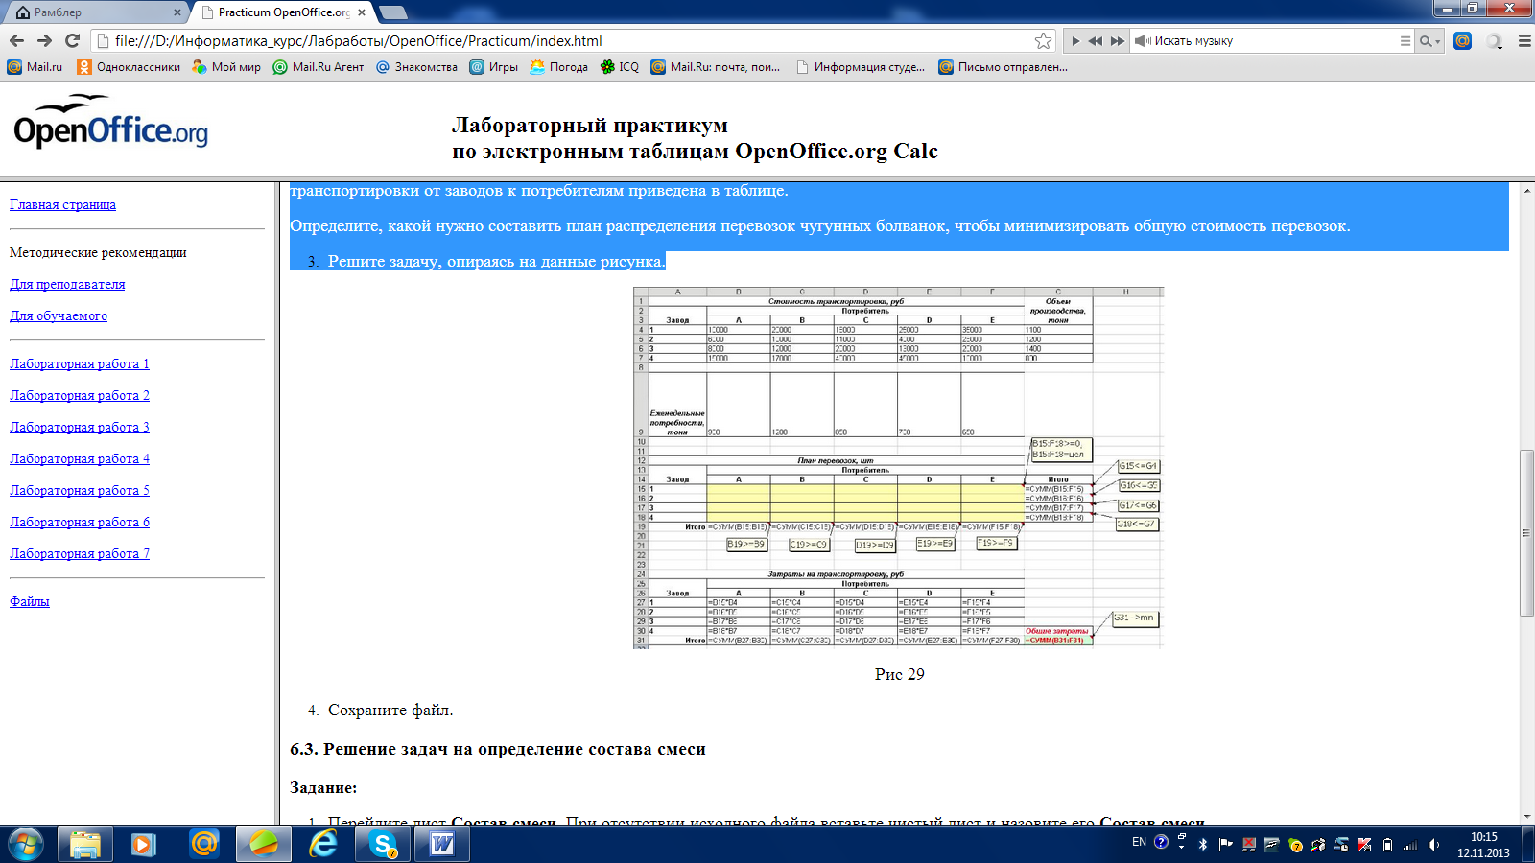Open the 'Письмо отправлен...' bookmark
The height and width of the screenshot is (863, 1535).
pos(1003,67)
